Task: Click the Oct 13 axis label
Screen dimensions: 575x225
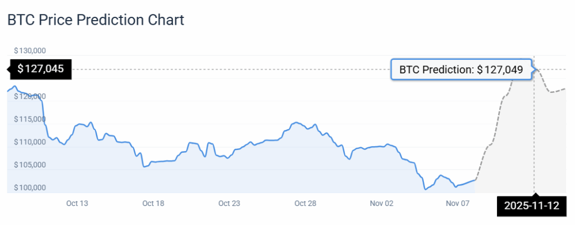Action: [77, 203]
